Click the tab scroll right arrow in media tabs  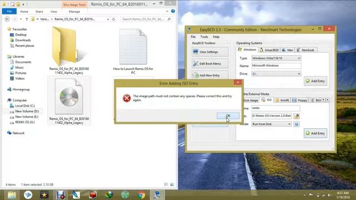tap(327, 100)
